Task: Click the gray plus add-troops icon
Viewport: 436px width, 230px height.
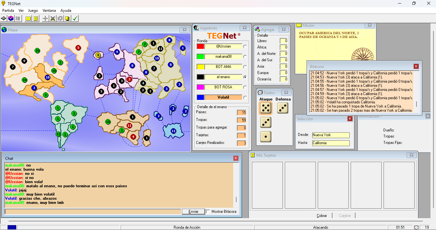Action: tap(45, 19)
